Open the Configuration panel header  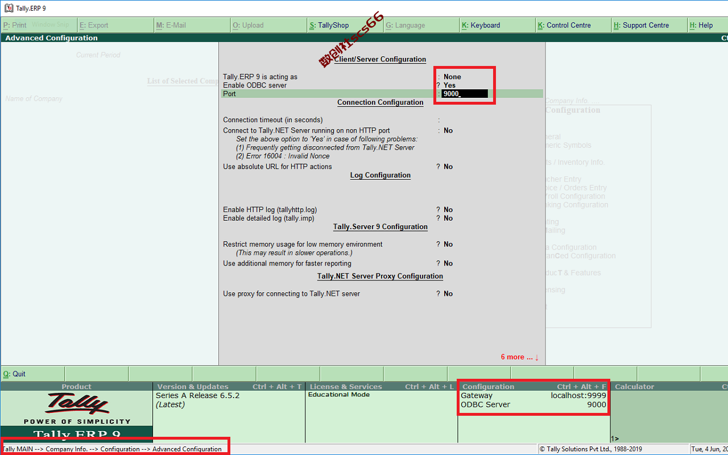[x=534, y=387]
